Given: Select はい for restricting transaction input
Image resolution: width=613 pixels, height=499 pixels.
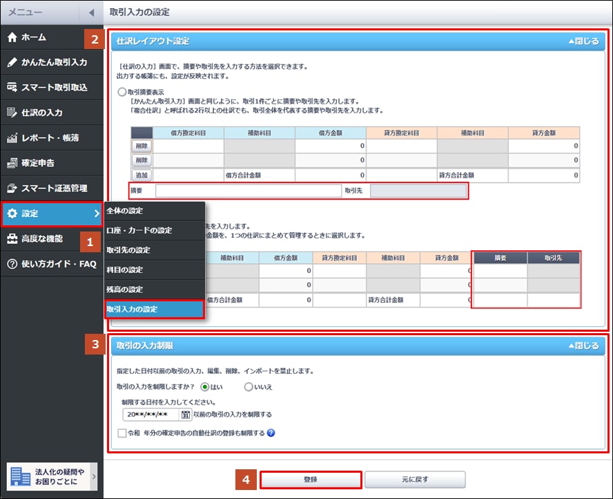Looking at the screenshot, I should point(205,386).
